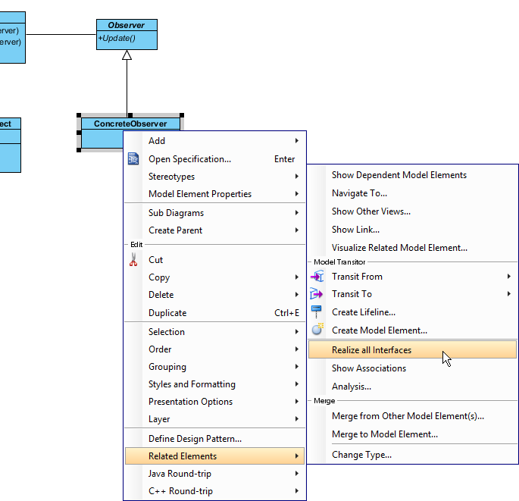Open the Grouping submenu
The height and width of the screenshot is (501, 519).
point(214,367)
